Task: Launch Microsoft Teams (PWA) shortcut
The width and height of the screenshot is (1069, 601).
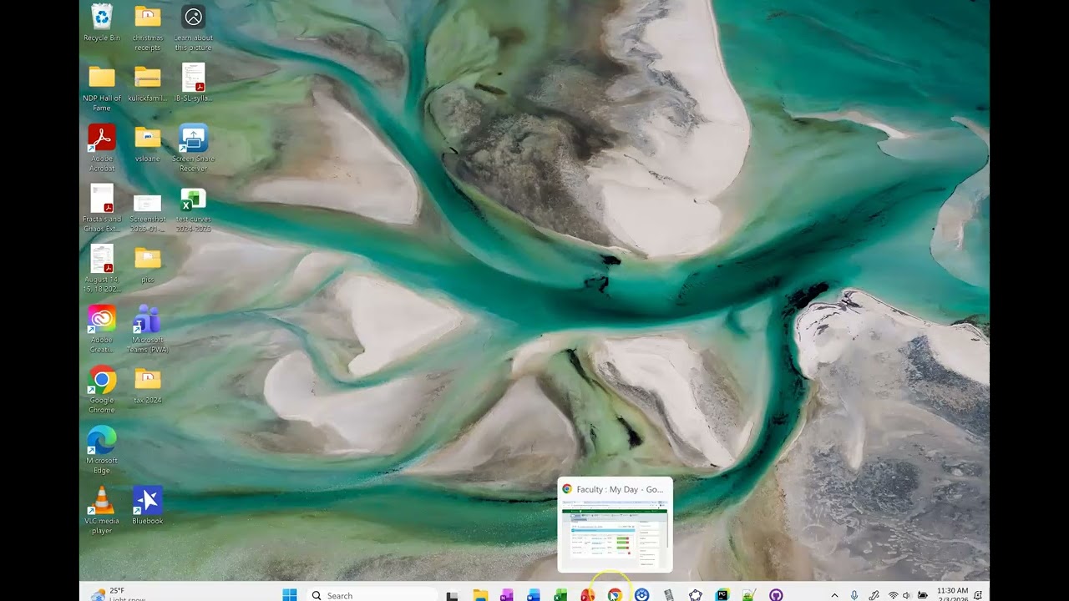Action: tap(148, 328)
